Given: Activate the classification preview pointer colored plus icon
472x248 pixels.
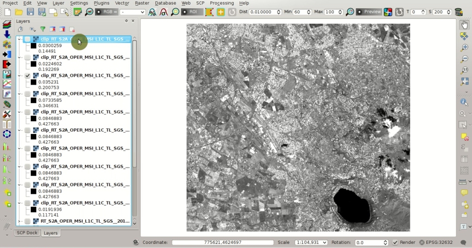Looking at the screenshot, I should [x=388, y=12].
